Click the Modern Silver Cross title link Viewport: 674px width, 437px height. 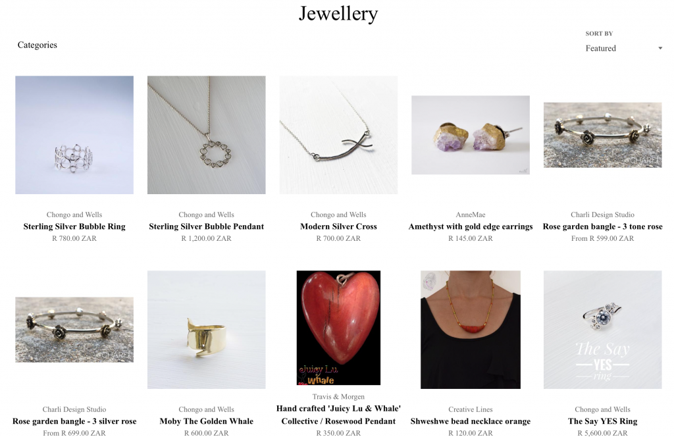[338, 226]
